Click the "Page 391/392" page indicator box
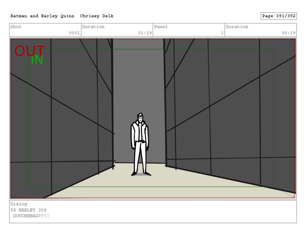Screen dimensions: 306x237 coord(279,16)
